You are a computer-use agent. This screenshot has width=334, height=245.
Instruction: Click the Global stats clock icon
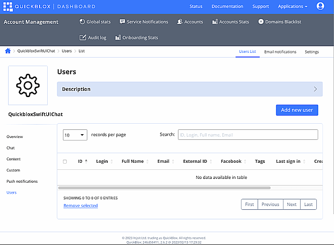coord(82,22)
